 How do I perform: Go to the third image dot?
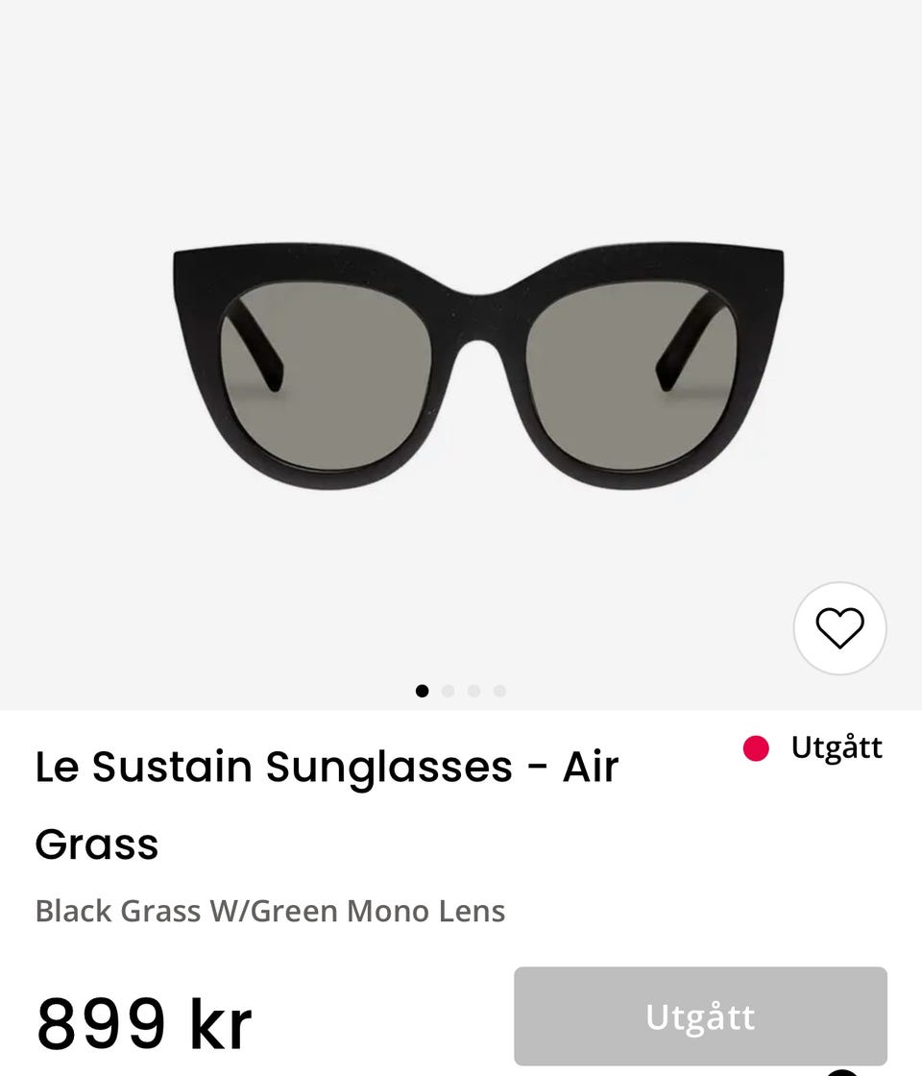(473, 691)
